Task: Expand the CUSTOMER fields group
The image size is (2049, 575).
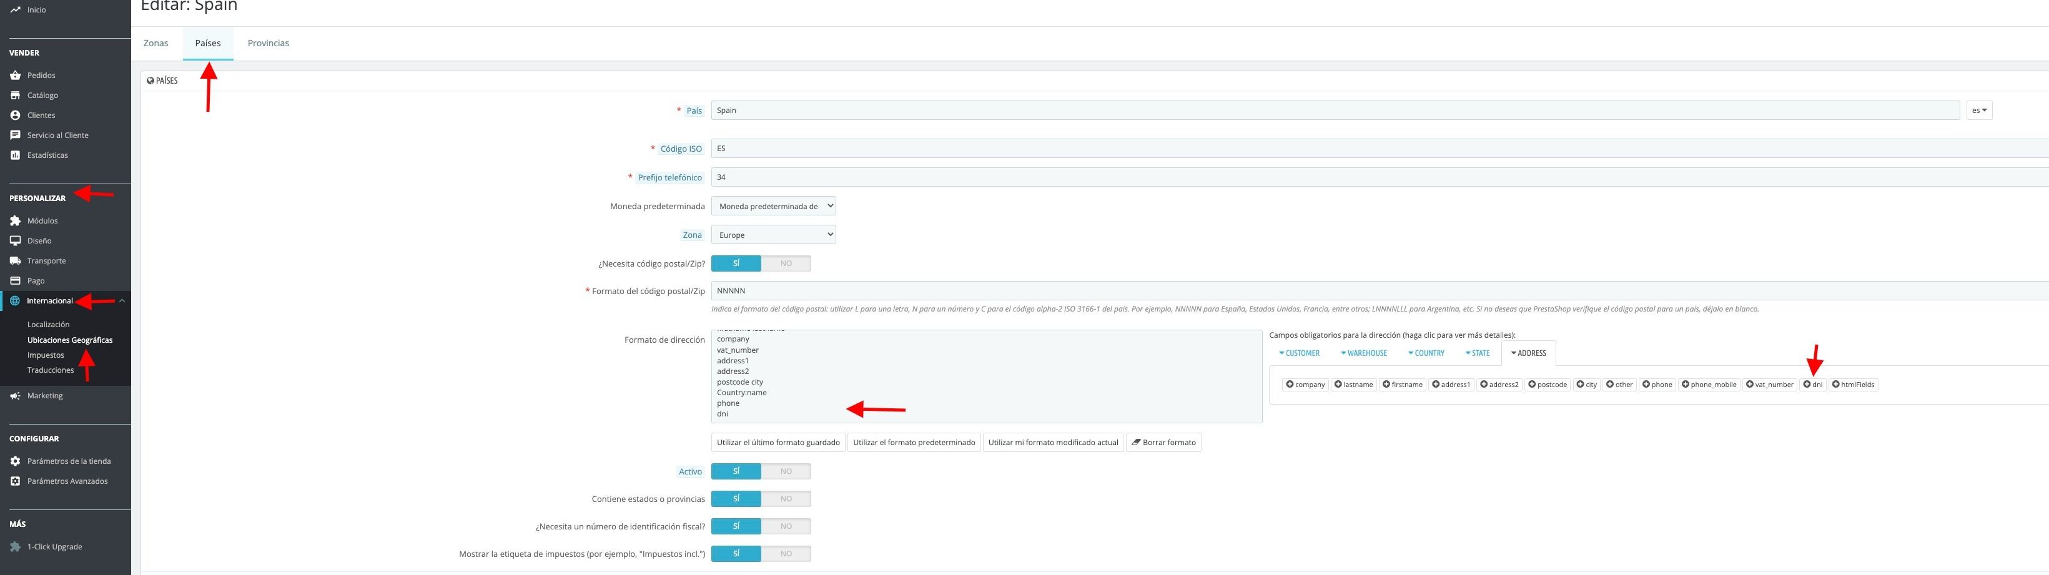Action: click(x=1299, y=353)
